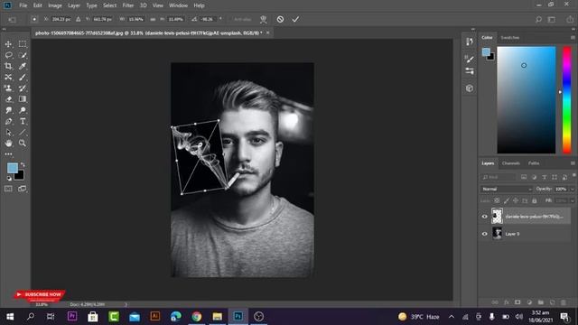Open the Select menu
This screenshot has height=325, width=578.
pos(109,5)
